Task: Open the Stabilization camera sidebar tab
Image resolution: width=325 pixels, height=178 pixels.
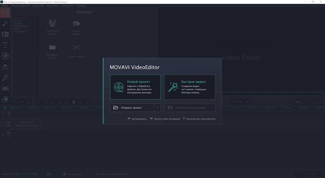Action: (5, 89)
